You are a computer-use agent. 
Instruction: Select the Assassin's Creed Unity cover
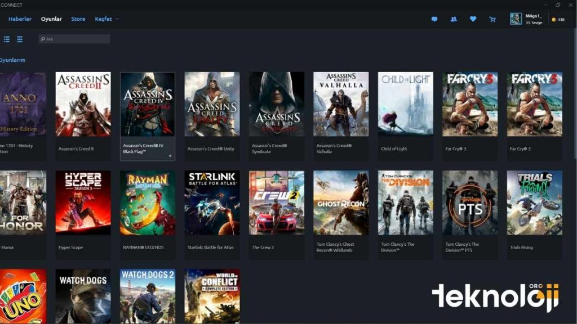click(212, 104)
